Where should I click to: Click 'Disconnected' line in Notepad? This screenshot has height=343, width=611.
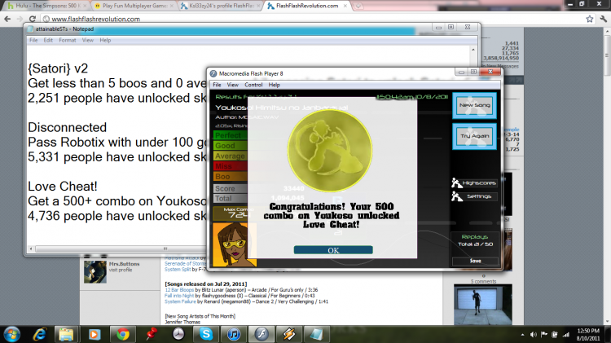click(67, 127)
